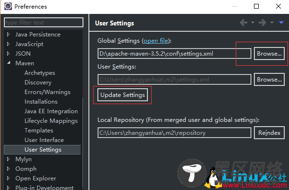Select the Open Explorer category
Image resolution: width=289 pixels, height=190 pixels.
pos(36,178)
